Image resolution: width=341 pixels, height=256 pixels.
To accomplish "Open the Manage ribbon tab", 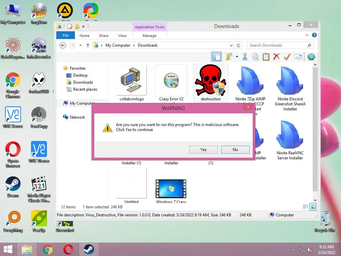I will coord(150,35).
